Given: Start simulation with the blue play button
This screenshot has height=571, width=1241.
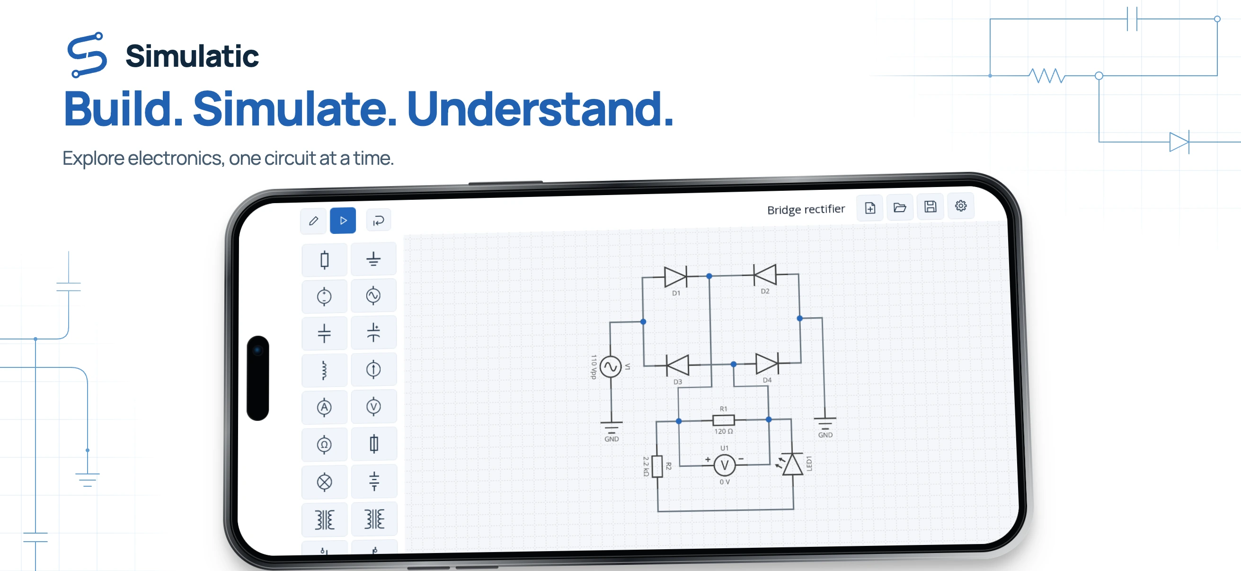Looking at the screenshot, I should point(343,220).
